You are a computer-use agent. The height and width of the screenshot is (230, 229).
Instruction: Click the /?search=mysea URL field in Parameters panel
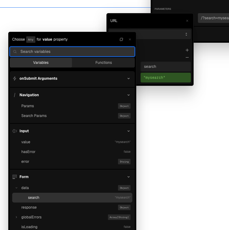(x=213, y=18)
